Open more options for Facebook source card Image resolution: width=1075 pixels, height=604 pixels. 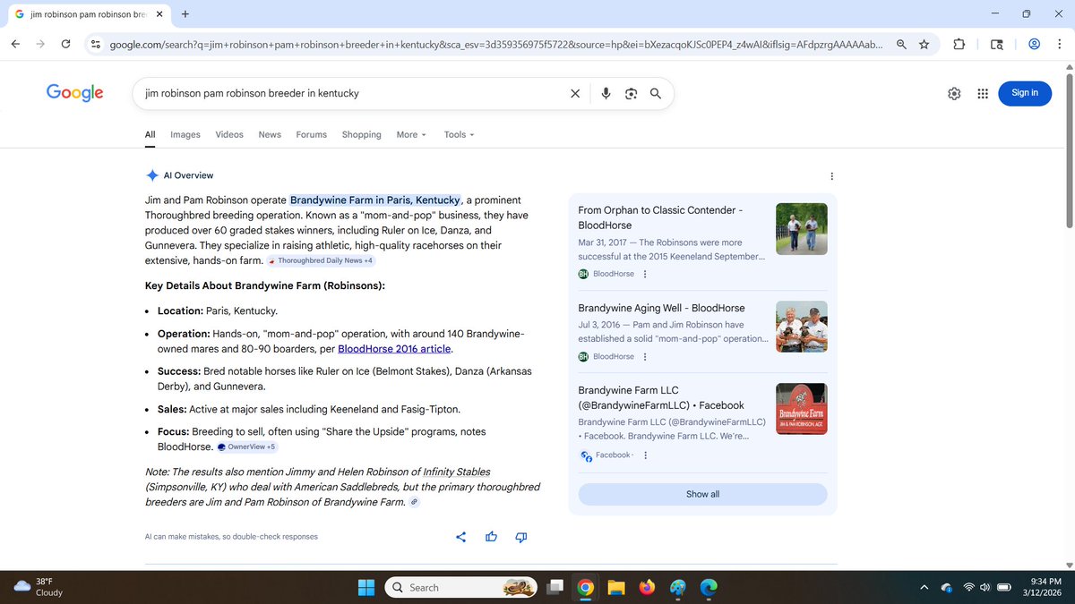645,455
